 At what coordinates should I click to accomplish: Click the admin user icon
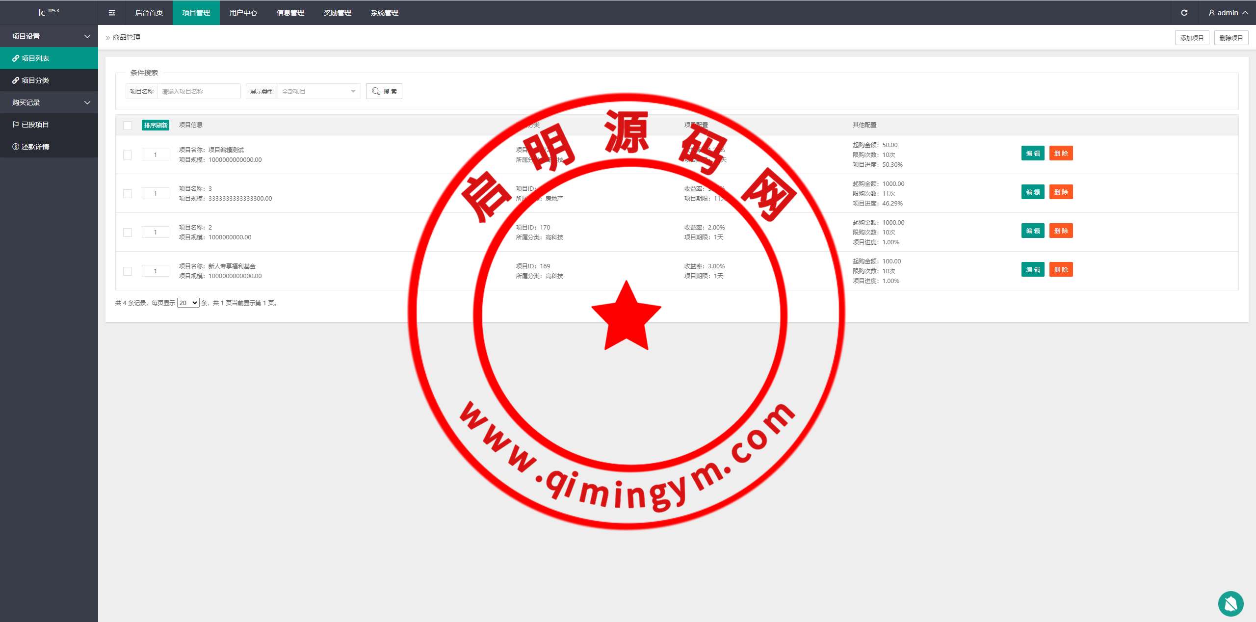point(1211,13)
